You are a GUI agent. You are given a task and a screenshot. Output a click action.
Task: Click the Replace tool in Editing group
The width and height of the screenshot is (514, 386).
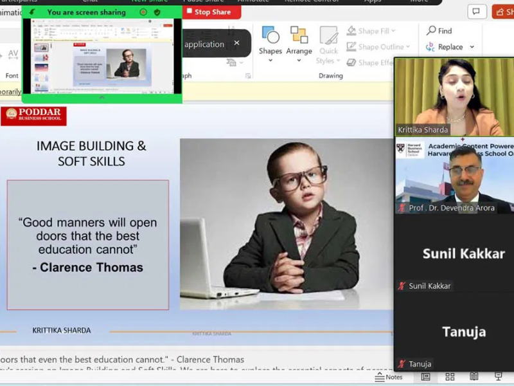[x=445, y=47]
